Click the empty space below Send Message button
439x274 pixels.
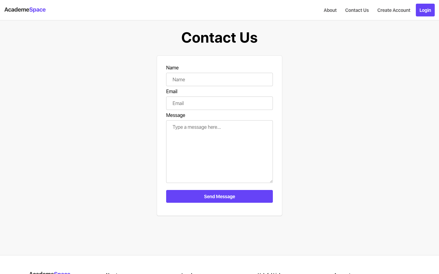(220, 209)
